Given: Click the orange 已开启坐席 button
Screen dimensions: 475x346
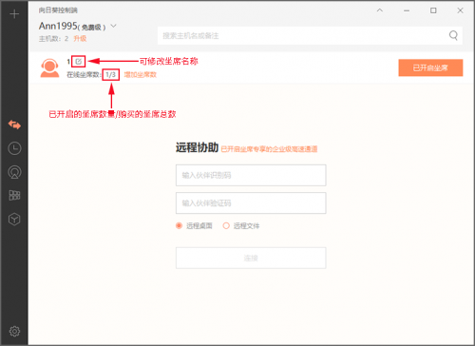Looking at the screenshot, I should coord(430,67).
